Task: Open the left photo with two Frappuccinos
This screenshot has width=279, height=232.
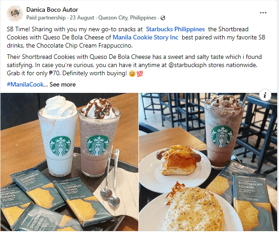Action: (x=69, y=162)
